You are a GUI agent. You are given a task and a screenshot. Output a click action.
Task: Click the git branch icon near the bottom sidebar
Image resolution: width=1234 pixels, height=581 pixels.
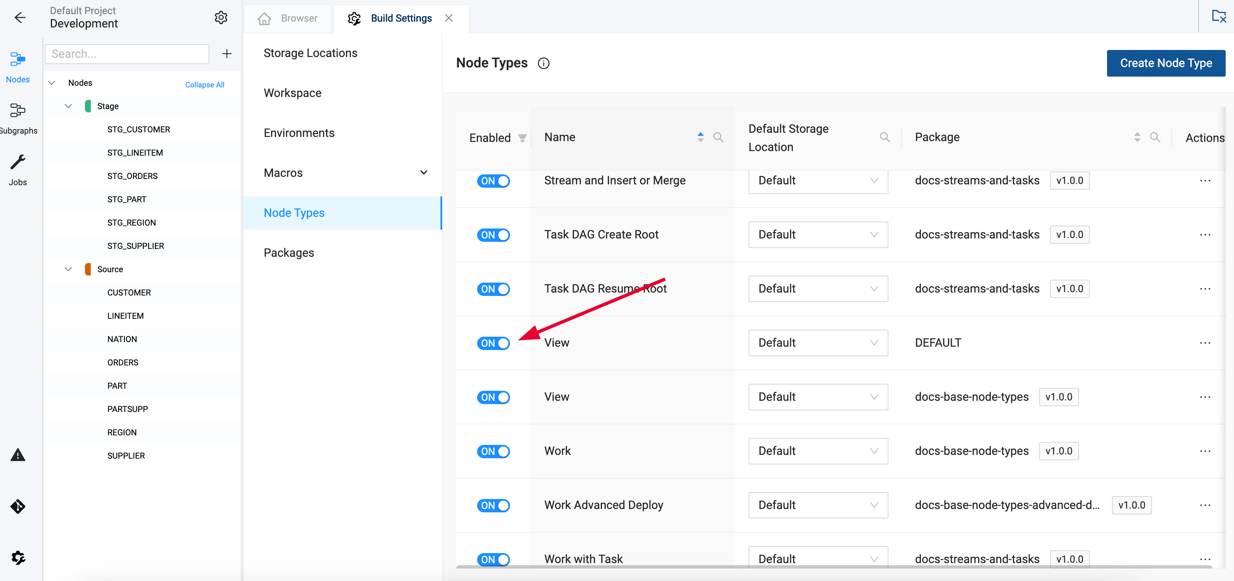tap(17, 506)
